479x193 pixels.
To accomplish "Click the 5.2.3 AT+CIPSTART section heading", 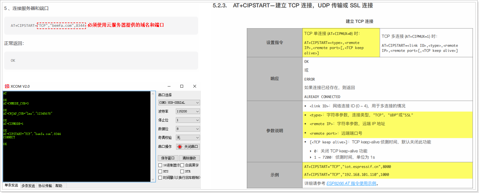I will click(293, 5).
